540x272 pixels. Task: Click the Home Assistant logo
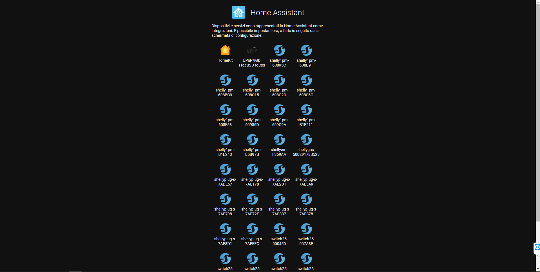[x=238, y=12]
